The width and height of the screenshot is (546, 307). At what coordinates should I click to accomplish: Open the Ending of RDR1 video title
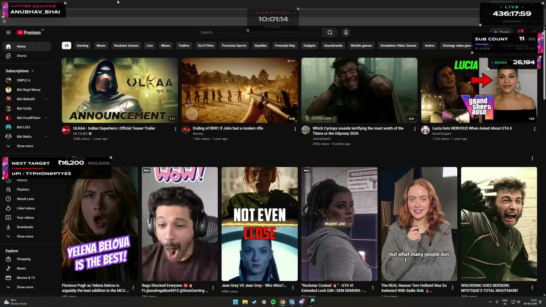pyautogui.click(x=228, y=128)
